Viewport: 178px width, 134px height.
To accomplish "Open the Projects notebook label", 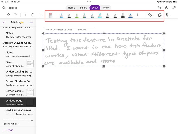I will (x=12, y=8).
